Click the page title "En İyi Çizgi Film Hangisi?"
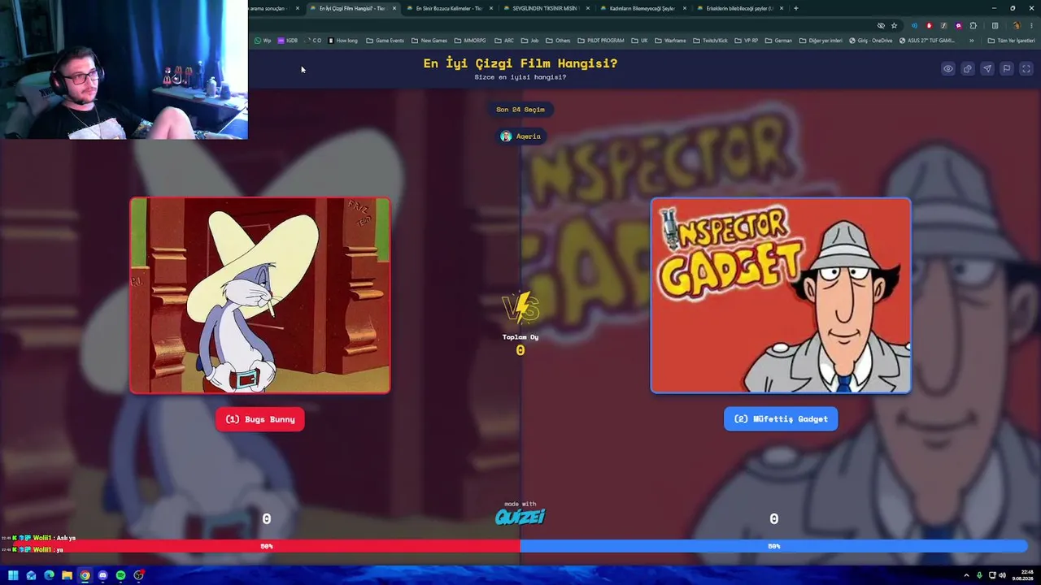The width and height of the screenshot is (1041, 585). (520, 63)
